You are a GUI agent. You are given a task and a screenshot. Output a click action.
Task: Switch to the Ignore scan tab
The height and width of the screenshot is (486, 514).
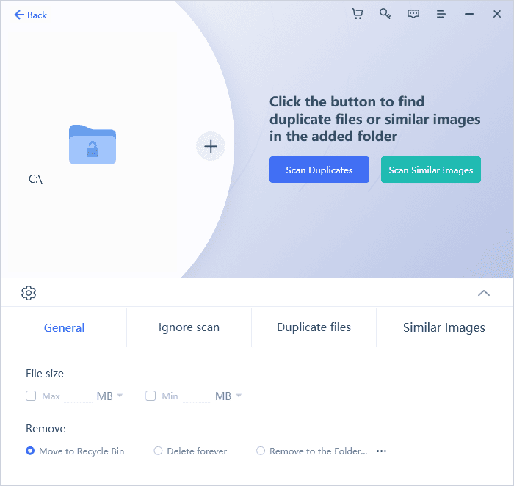point(189,327)
